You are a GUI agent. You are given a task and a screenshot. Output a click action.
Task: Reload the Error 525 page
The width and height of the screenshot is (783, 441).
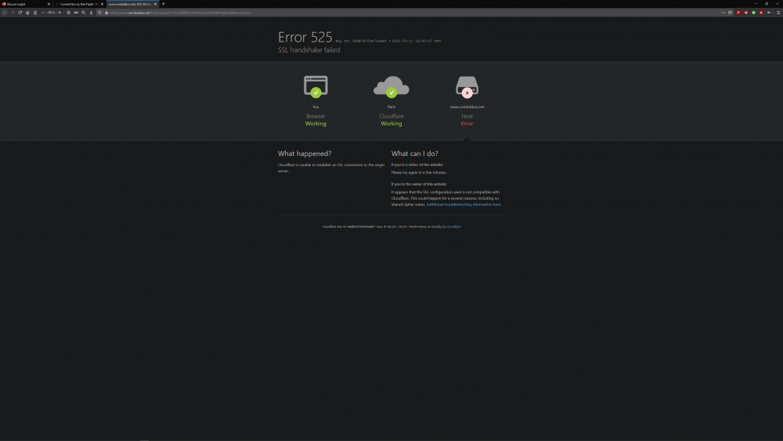pos(20,13)
